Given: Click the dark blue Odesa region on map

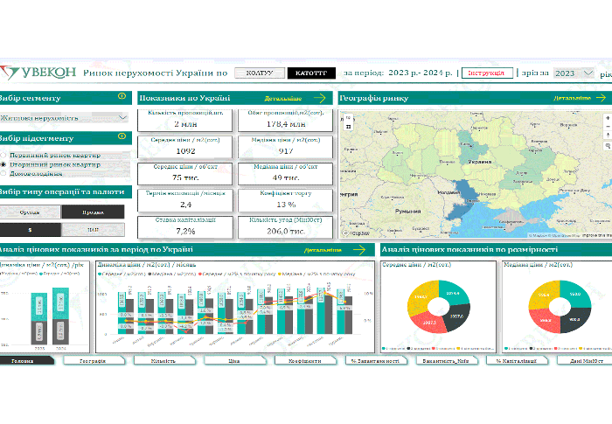Looking at the screenshot, I should pyautogui.click(x=464, y=193).
